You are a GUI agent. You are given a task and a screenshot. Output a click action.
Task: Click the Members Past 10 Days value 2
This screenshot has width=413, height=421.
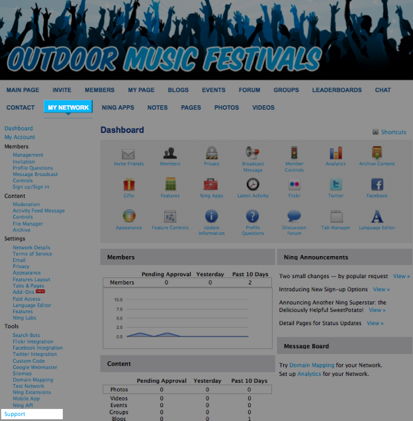(250, 283)
